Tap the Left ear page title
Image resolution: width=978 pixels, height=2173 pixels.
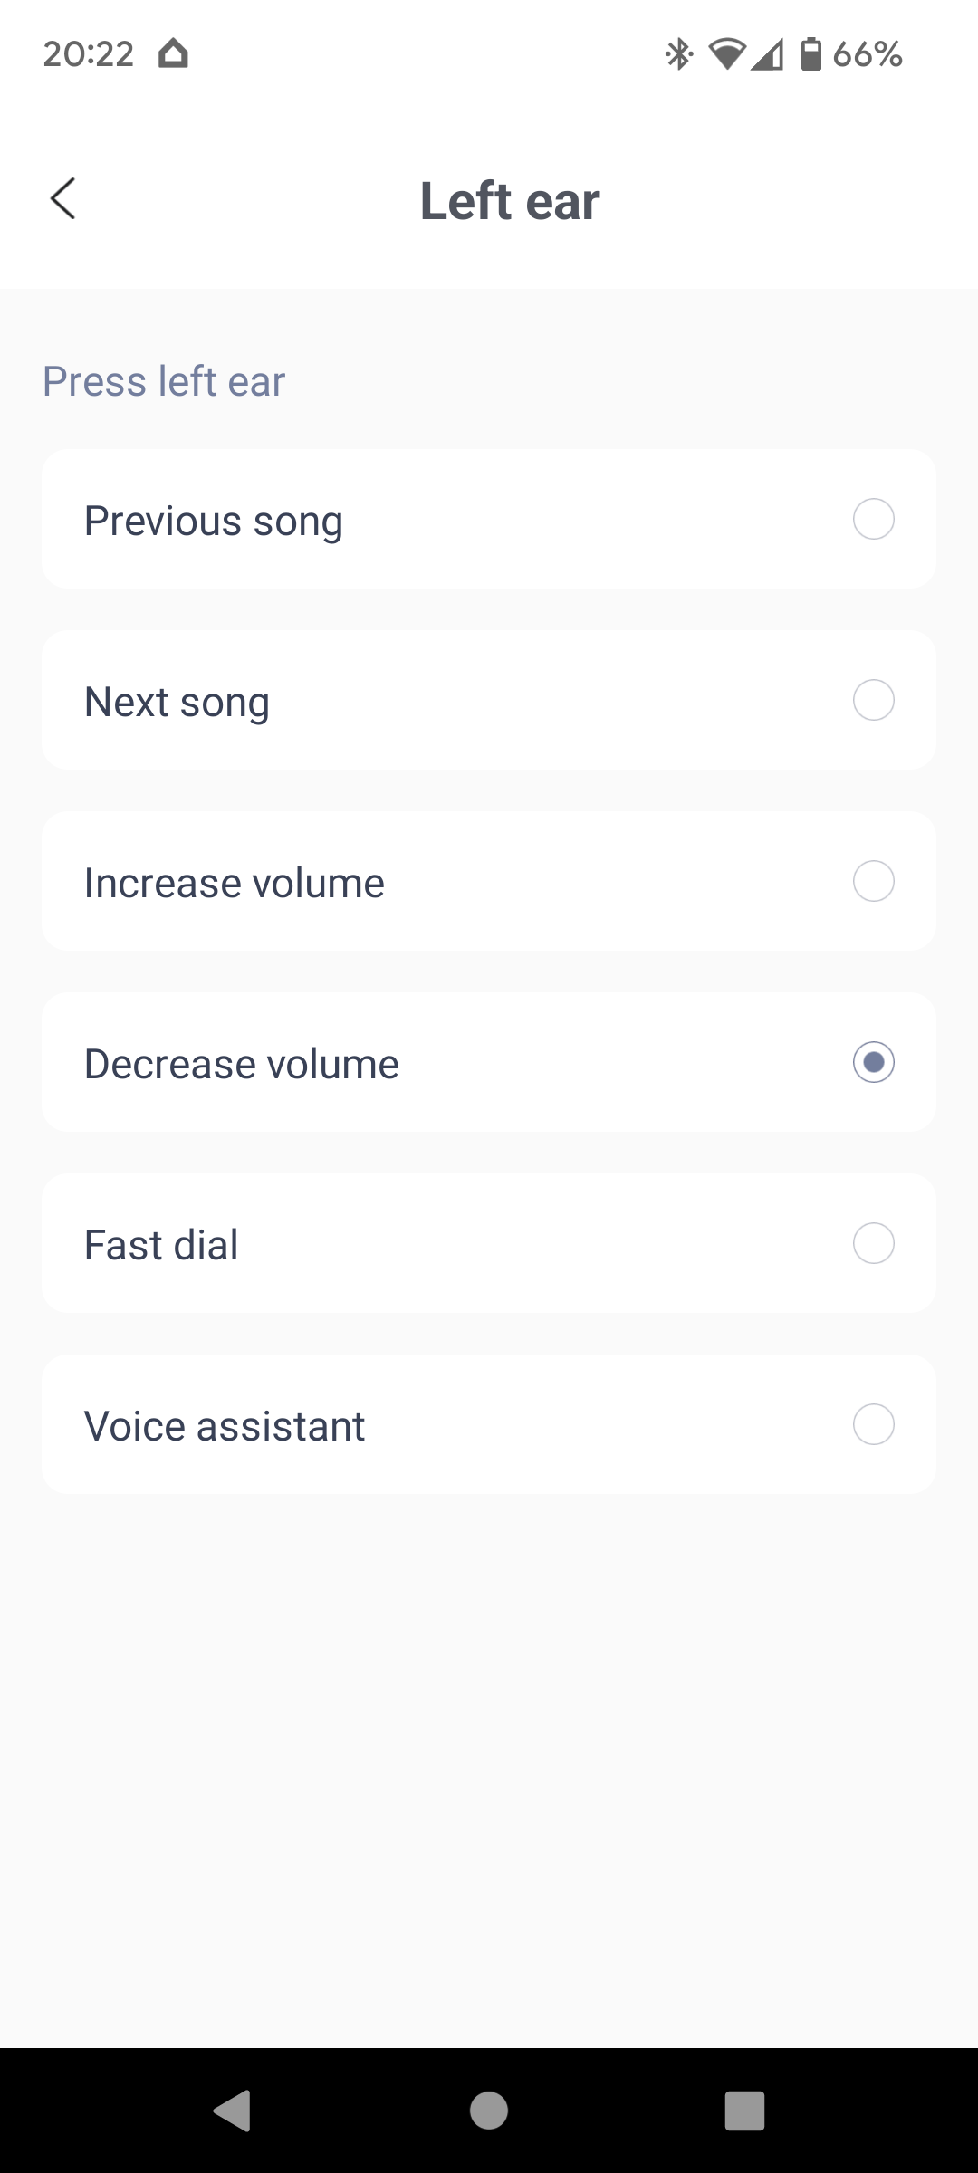pos(510,200)
